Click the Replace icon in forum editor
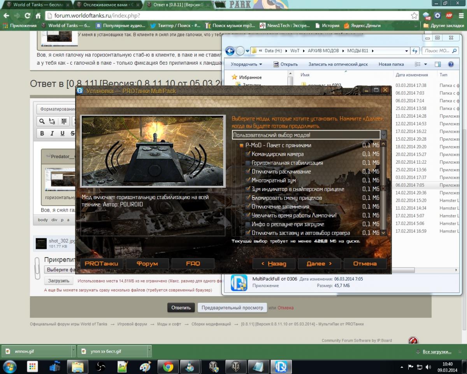 (52, 121)
